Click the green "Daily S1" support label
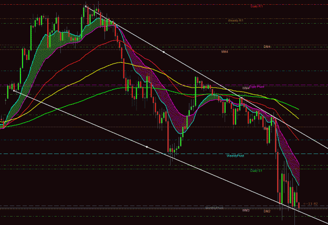The image size is (328, 225). [x=256, y=171]
